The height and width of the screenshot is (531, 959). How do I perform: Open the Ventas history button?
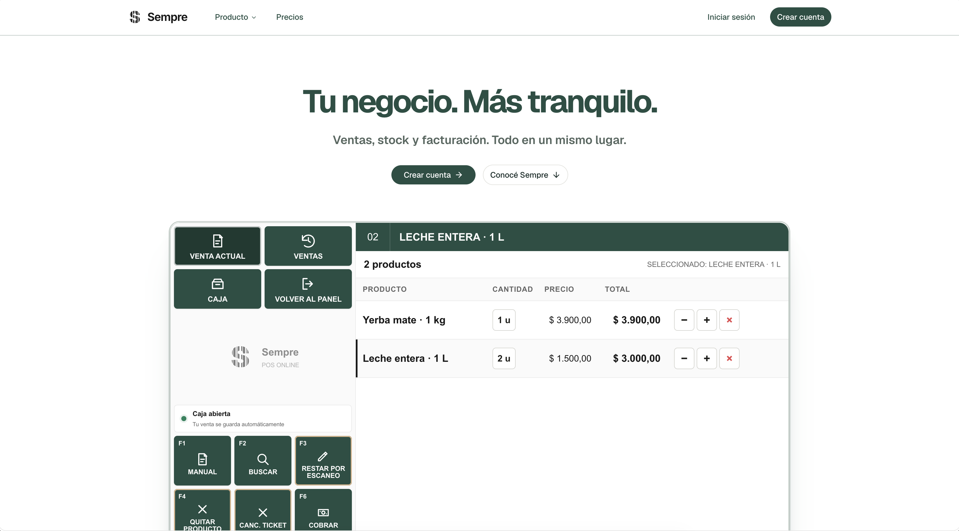coord(308,246)
